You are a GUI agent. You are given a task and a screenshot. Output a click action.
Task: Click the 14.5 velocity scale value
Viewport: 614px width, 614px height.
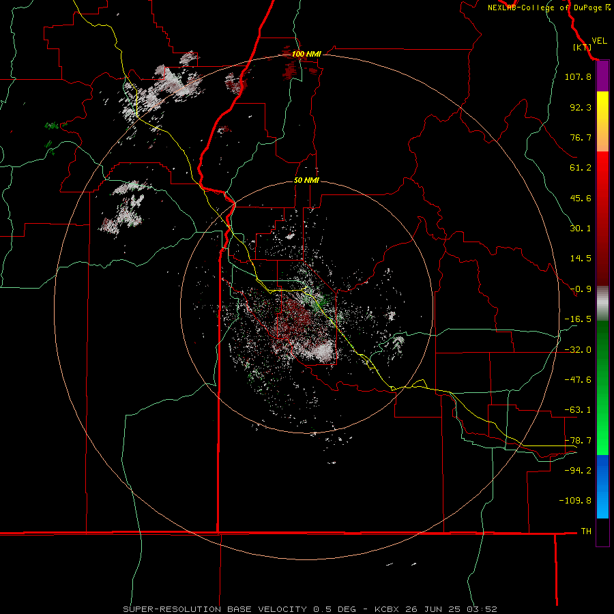581,258
